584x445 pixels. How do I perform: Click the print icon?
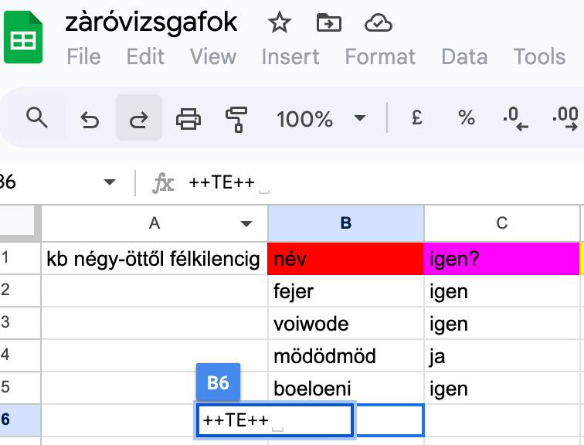coord(188,119)
